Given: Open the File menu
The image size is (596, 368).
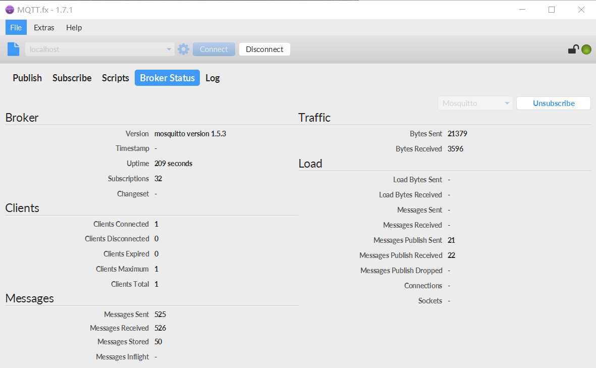Looking at the screenshot, I should point(16,27).
